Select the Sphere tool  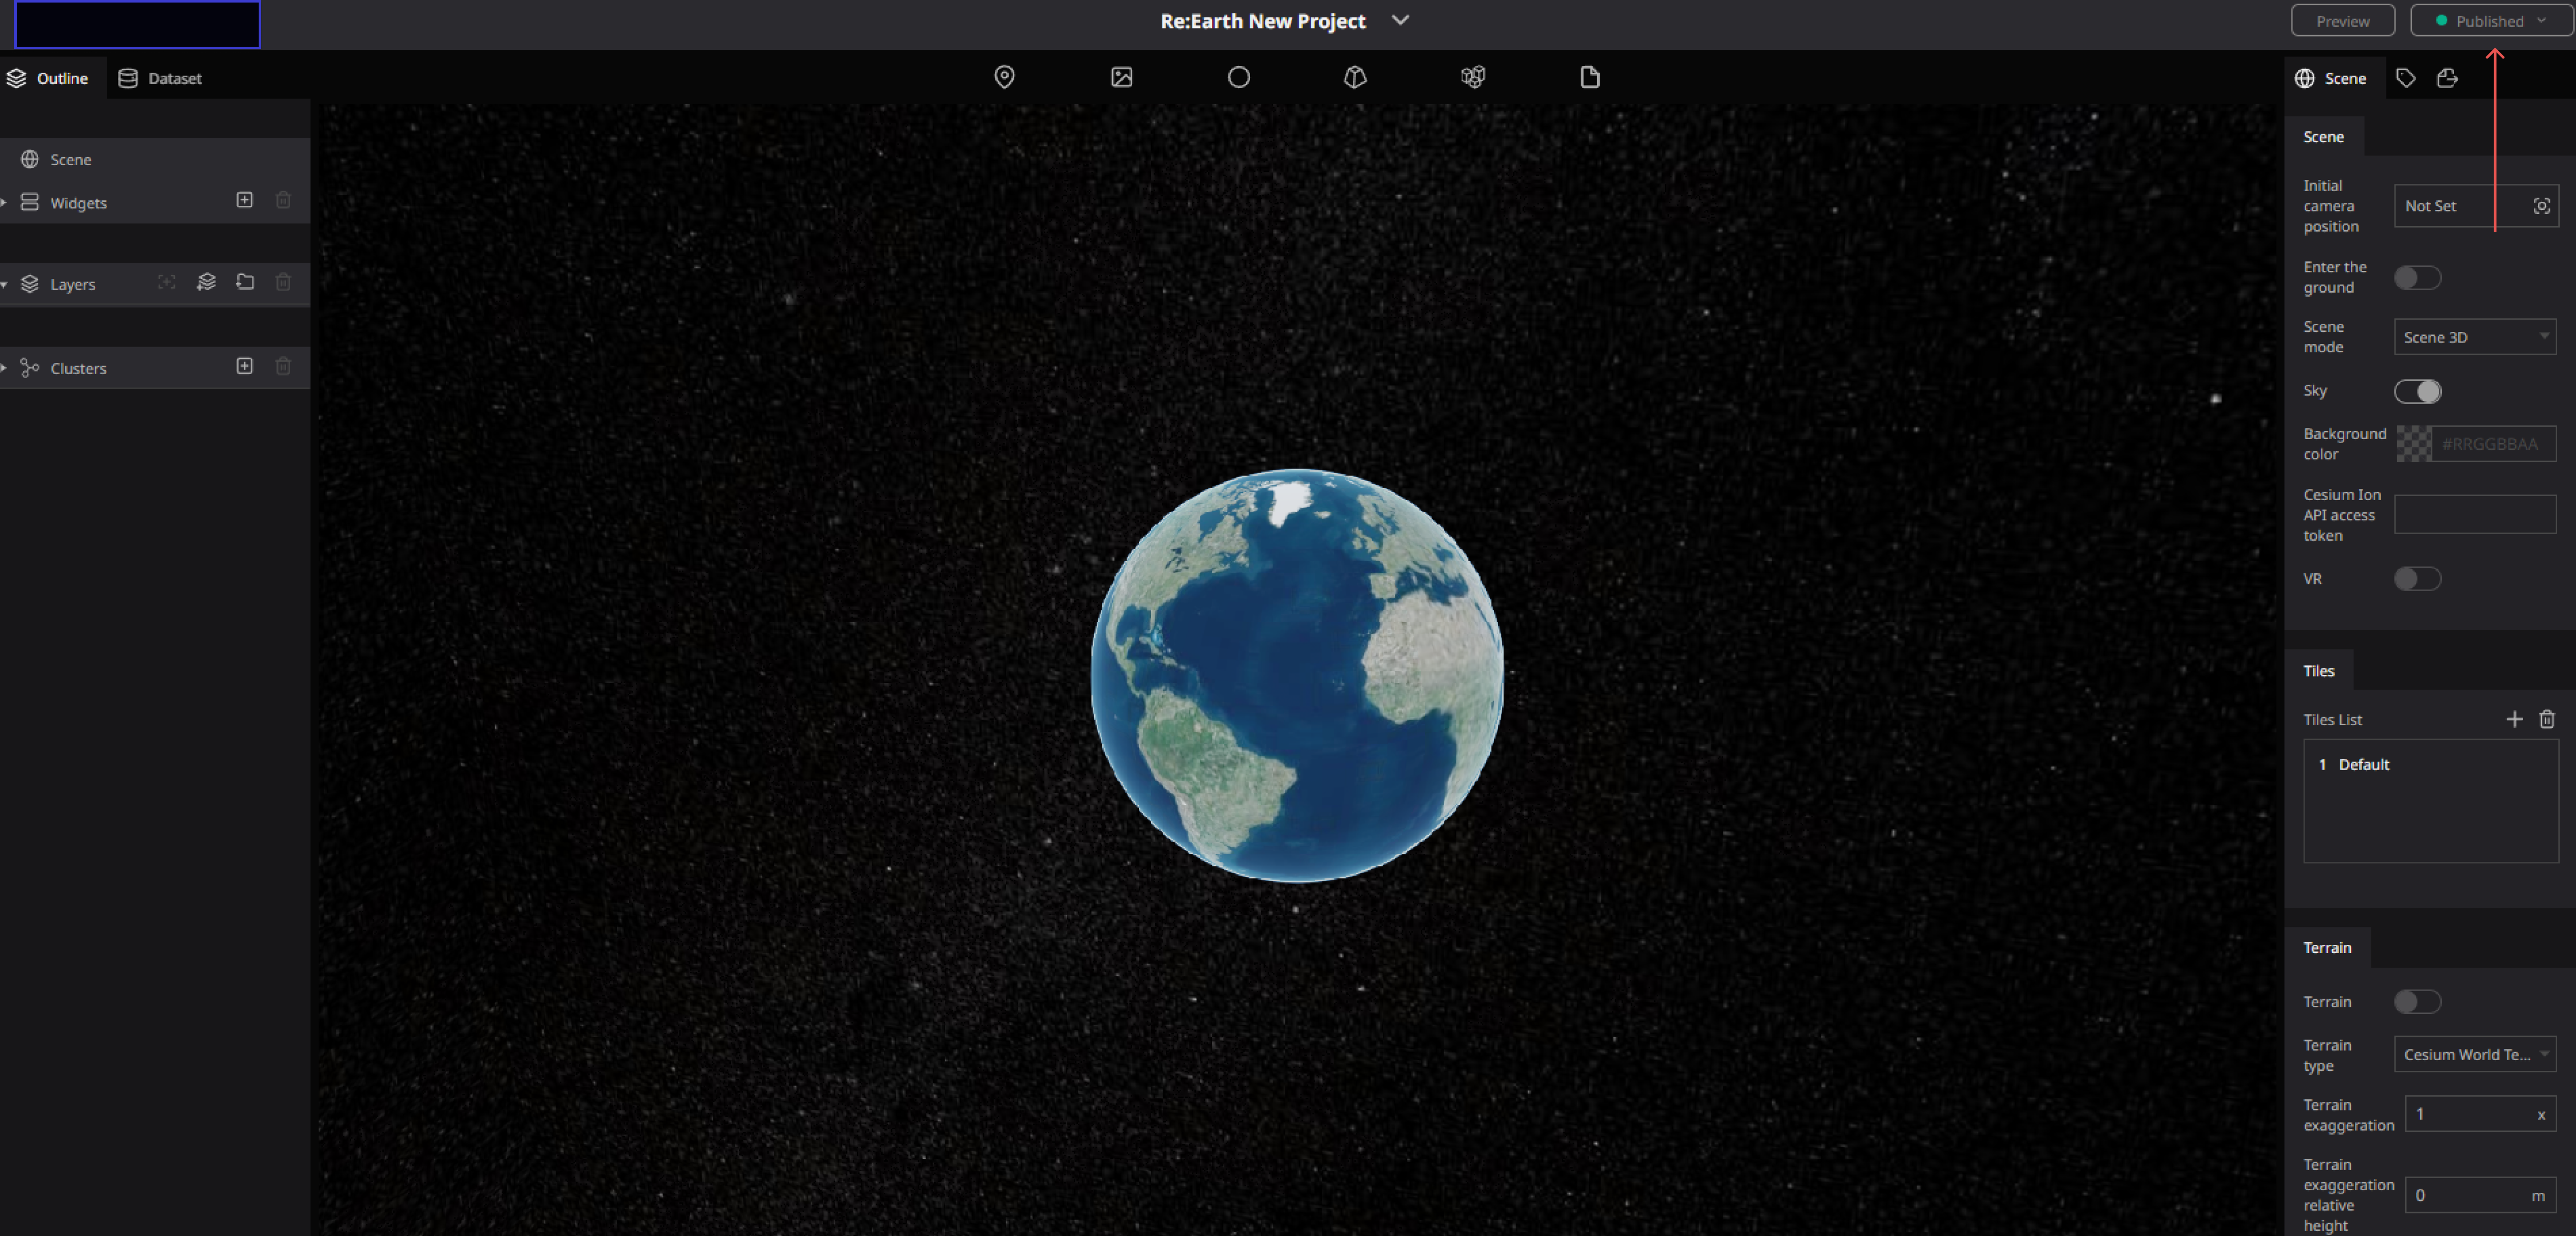pos(1238,77)
